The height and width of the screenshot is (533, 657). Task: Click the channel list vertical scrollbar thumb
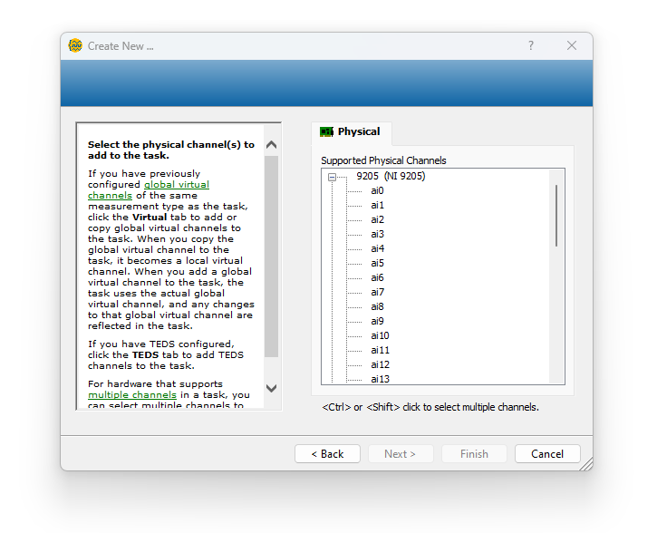point(556,215)
